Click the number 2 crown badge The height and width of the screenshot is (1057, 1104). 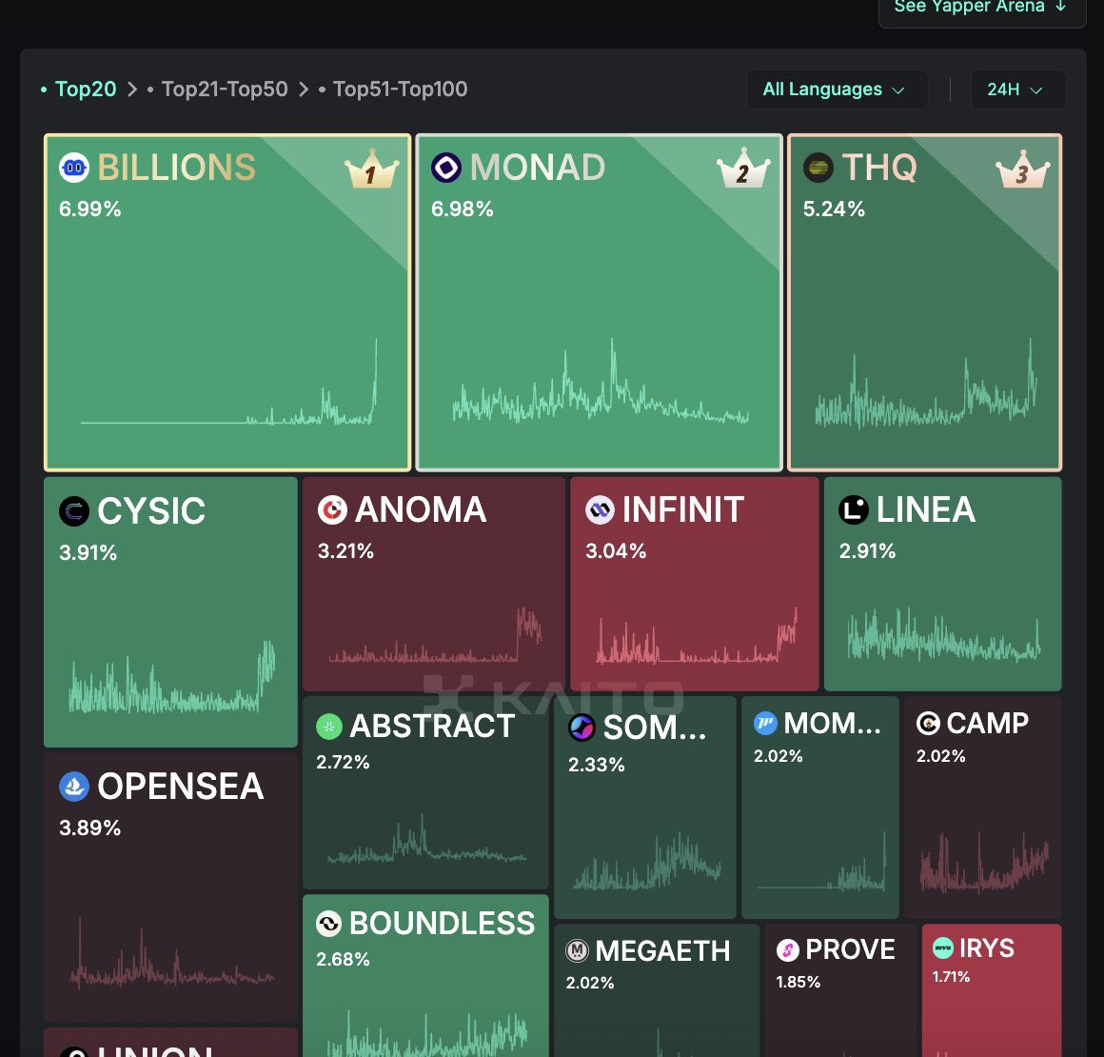click(743, 170)
